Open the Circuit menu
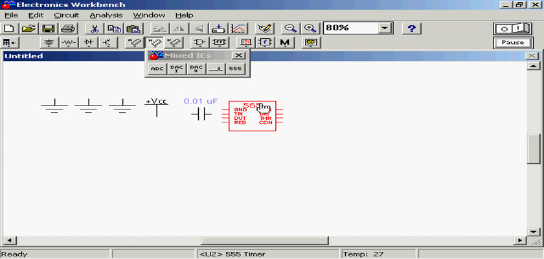The height and width of the screenshot is (259, 544). pos(67,16)
